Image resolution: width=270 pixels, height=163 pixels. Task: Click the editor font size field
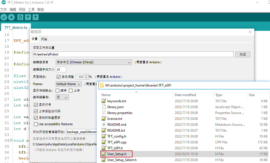click(61, 69)
